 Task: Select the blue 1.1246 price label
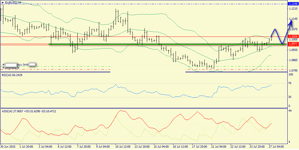292,4
